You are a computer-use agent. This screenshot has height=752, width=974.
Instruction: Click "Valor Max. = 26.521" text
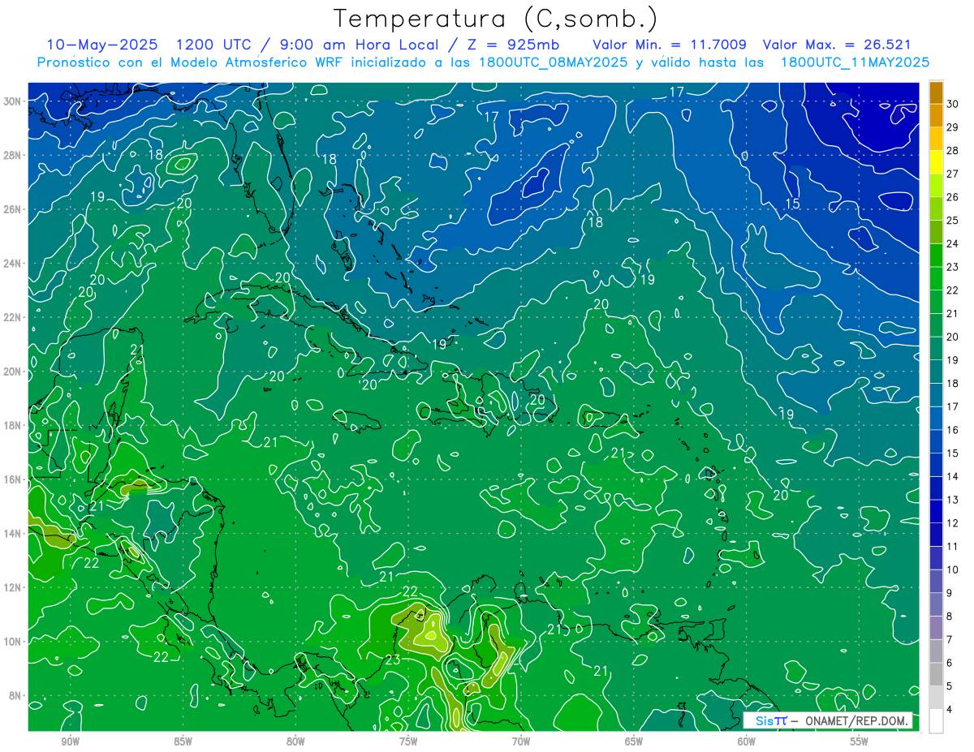click(837, 44)
